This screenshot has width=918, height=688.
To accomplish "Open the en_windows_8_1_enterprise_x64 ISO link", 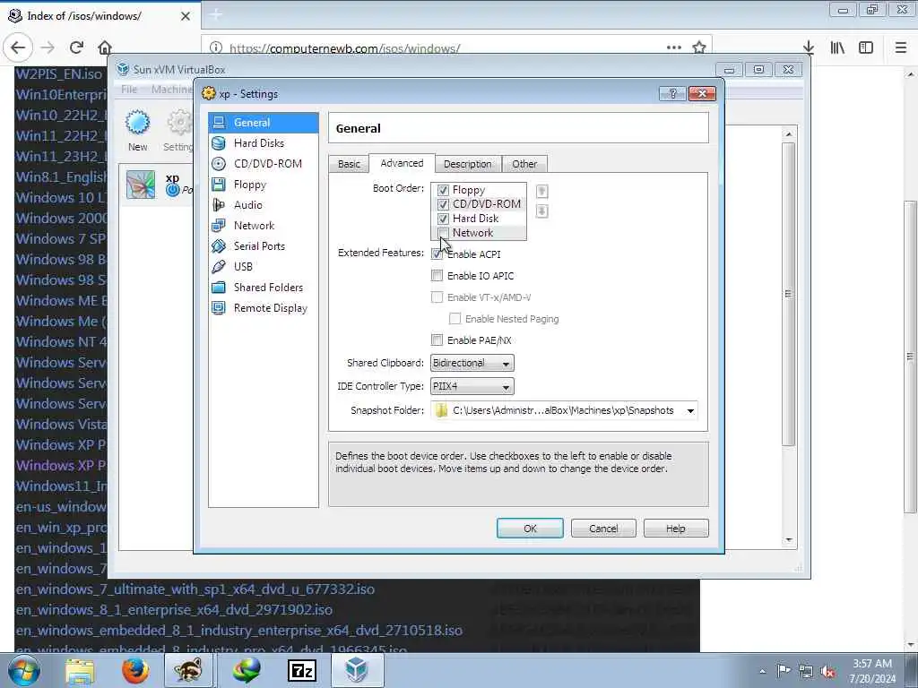I will click(x=174, y=609).
